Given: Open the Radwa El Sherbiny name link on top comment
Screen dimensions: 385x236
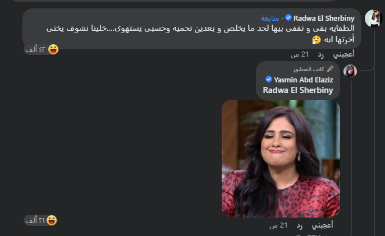Looking at the screenshot, I should pos(324,18).
